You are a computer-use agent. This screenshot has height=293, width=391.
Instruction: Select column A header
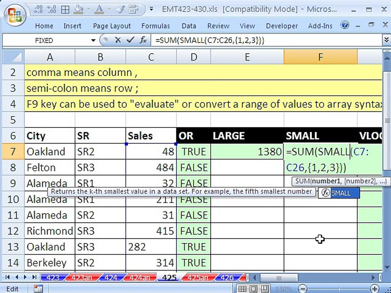[50, 57]
